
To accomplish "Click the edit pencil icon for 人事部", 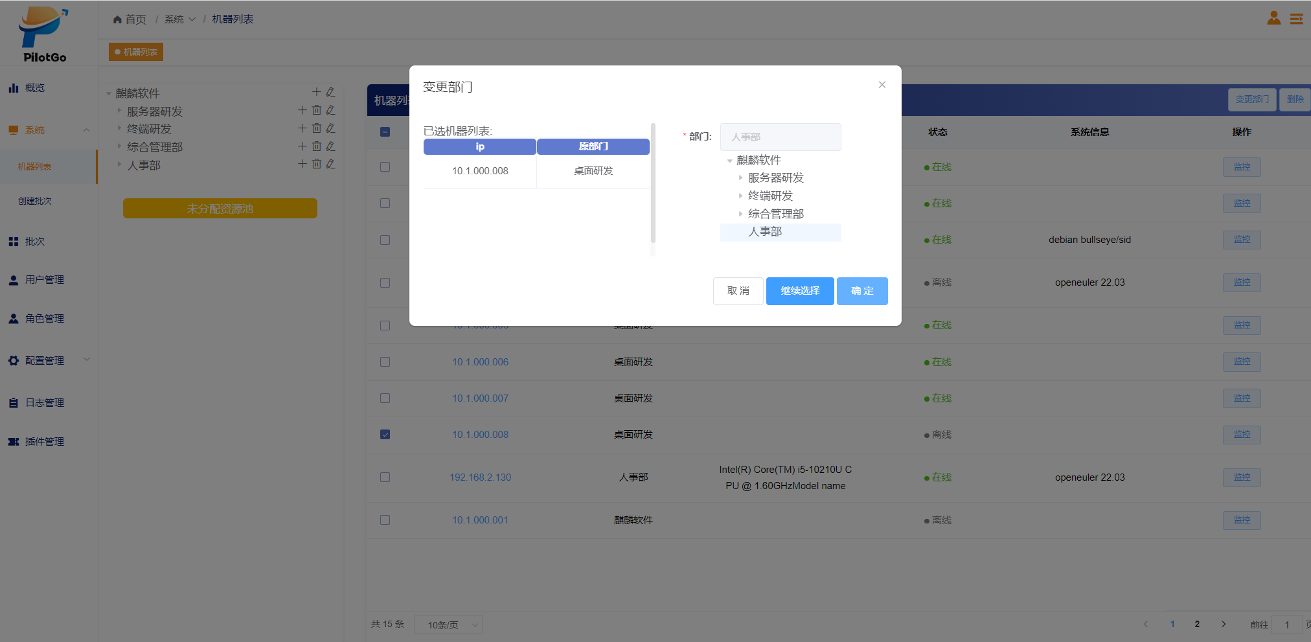I will point(330,164).
